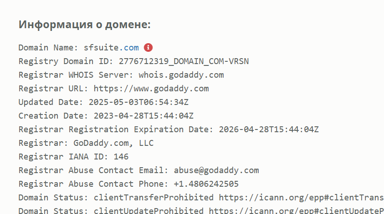Click the sfsuite domain name text
Screen dimensions: 384x214
tap(104, 48)
